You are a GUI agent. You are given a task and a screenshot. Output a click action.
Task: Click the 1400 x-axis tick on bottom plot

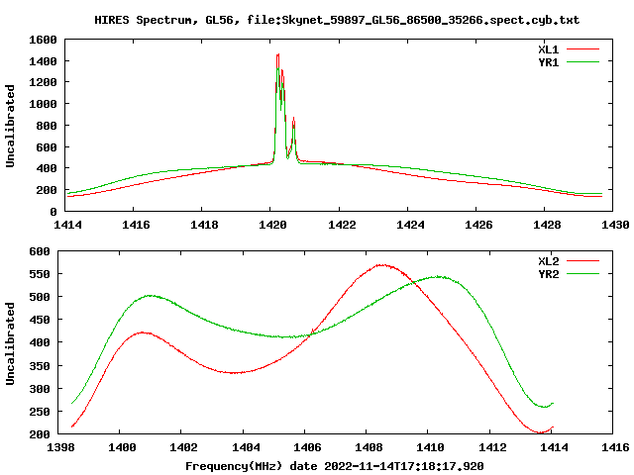(122, 447)
